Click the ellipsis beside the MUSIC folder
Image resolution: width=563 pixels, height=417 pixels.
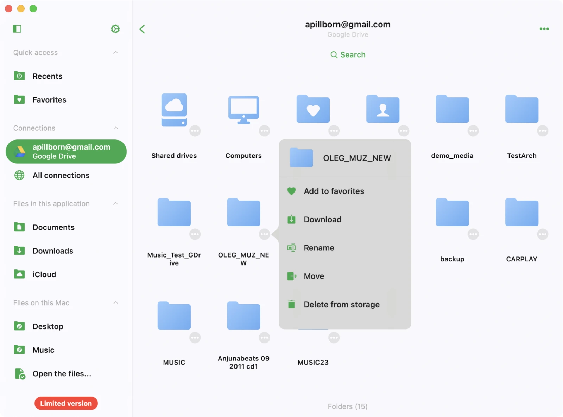point(195,338)
